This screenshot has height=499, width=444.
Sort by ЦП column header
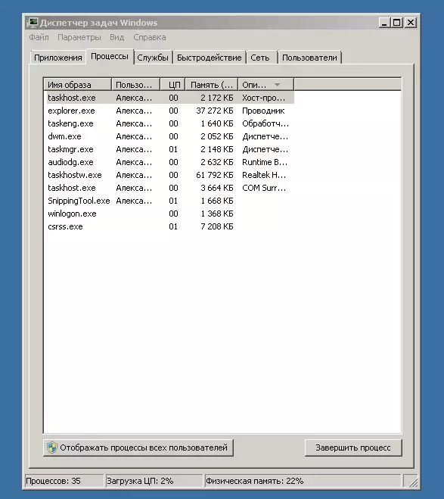[173, 85]
